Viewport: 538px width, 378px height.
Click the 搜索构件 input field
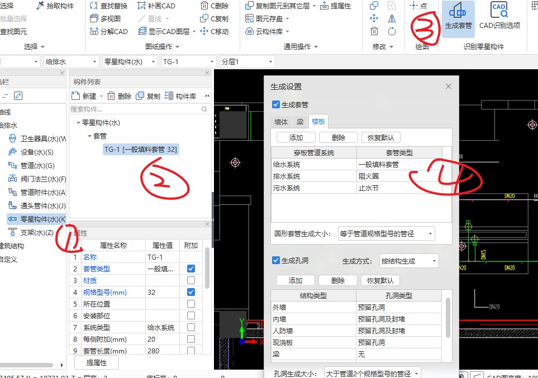pyautogui.click(x=136, y=109)
